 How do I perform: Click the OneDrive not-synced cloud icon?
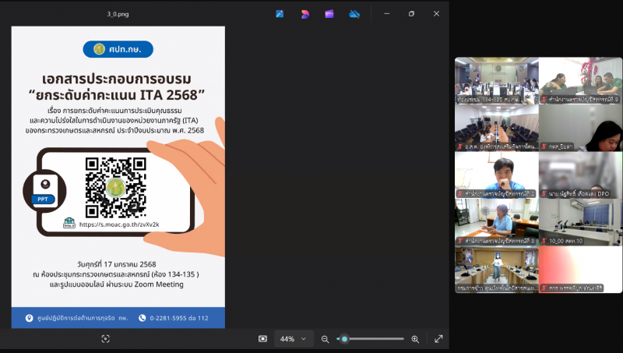point(354,14)
